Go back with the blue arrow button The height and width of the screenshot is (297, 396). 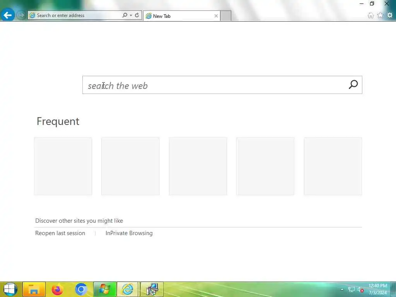8,15
